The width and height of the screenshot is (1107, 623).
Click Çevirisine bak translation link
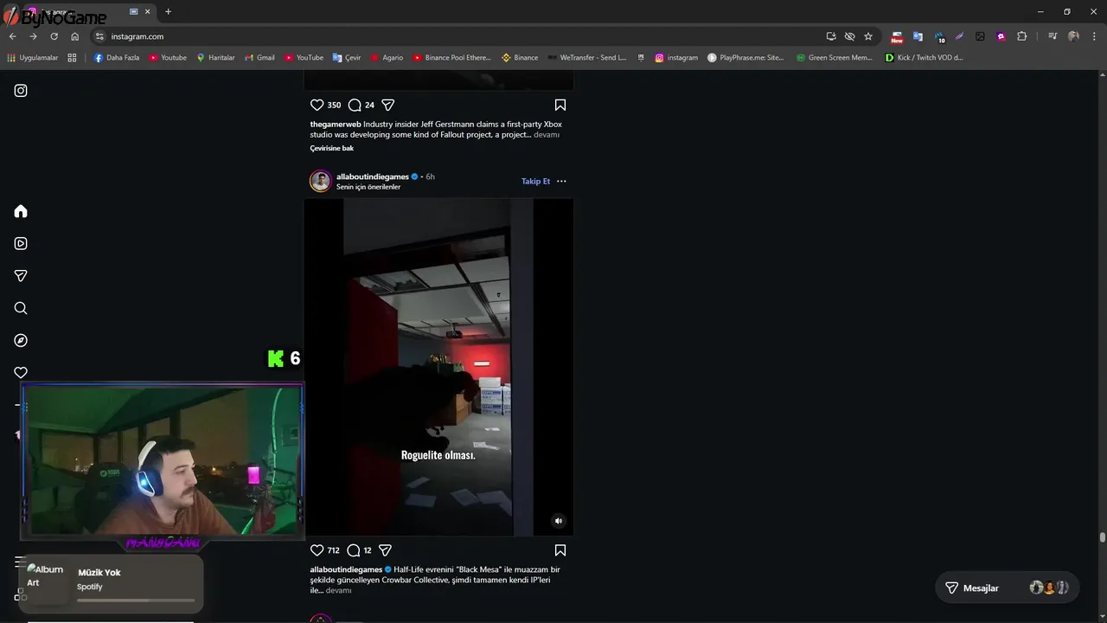(x=332, y=148)
